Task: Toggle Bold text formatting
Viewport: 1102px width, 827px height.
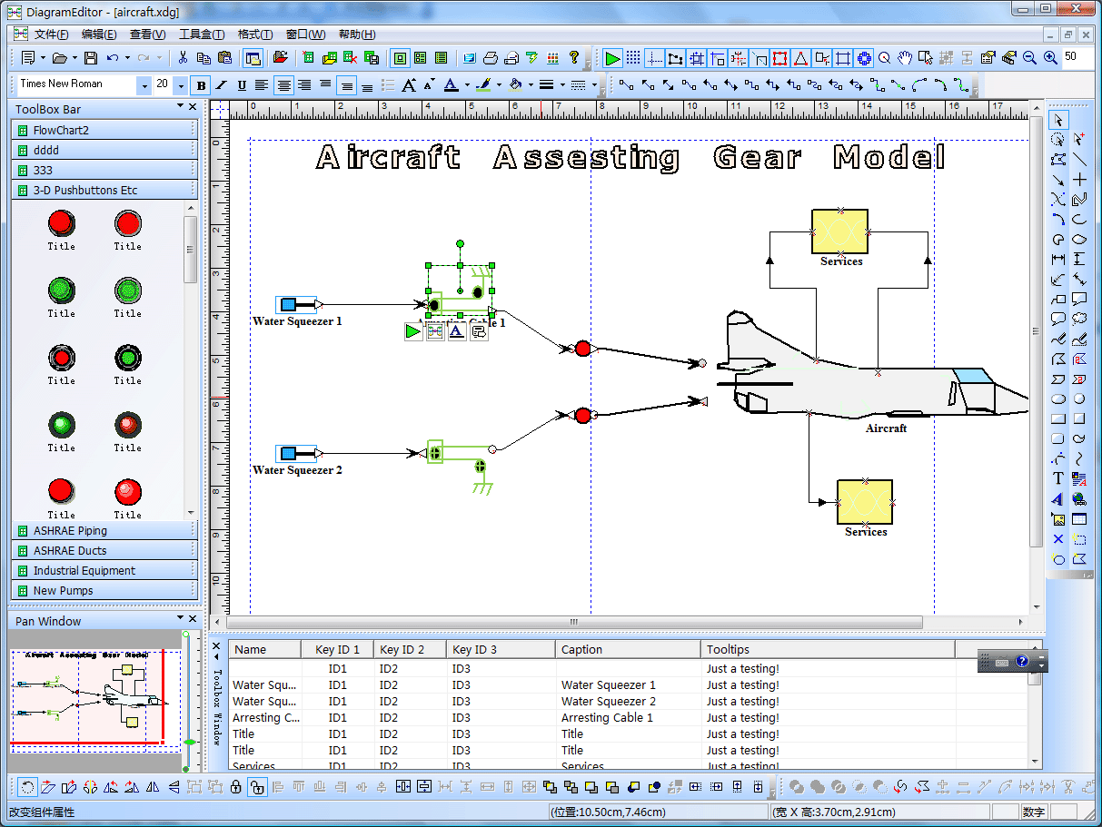Action: [201, 85]
